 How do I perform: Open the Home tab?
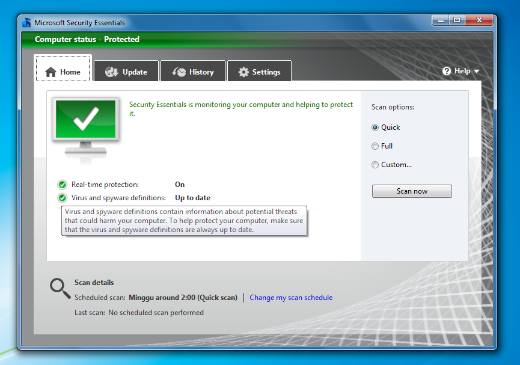[63, 69]
